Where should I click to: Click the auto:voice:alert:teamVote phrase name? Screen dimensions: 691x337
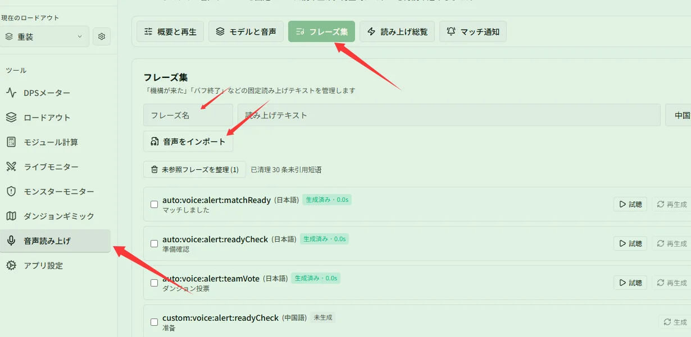coord(211,278)
